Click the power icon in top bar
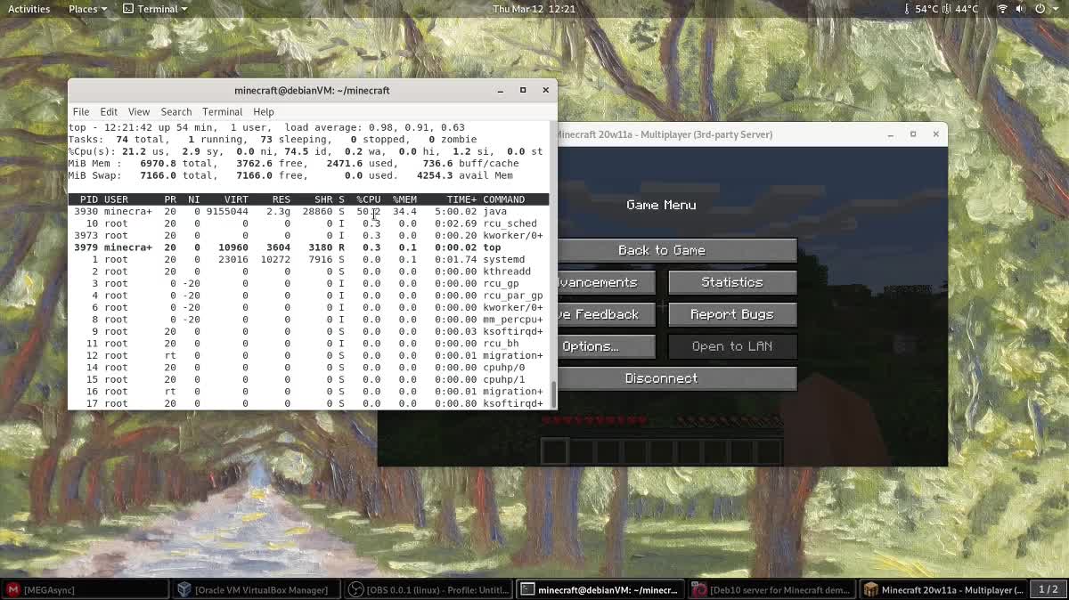Screen dimensions: 1069x600 click(x=1040, y=9)
